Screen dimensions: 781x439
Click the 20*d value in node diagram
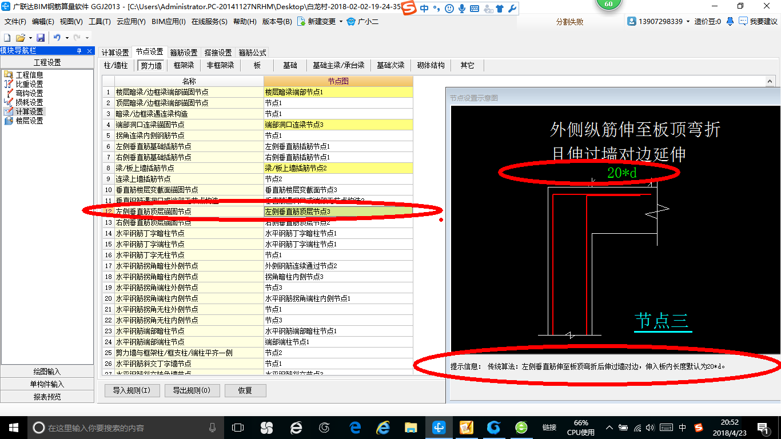[621, 173]
